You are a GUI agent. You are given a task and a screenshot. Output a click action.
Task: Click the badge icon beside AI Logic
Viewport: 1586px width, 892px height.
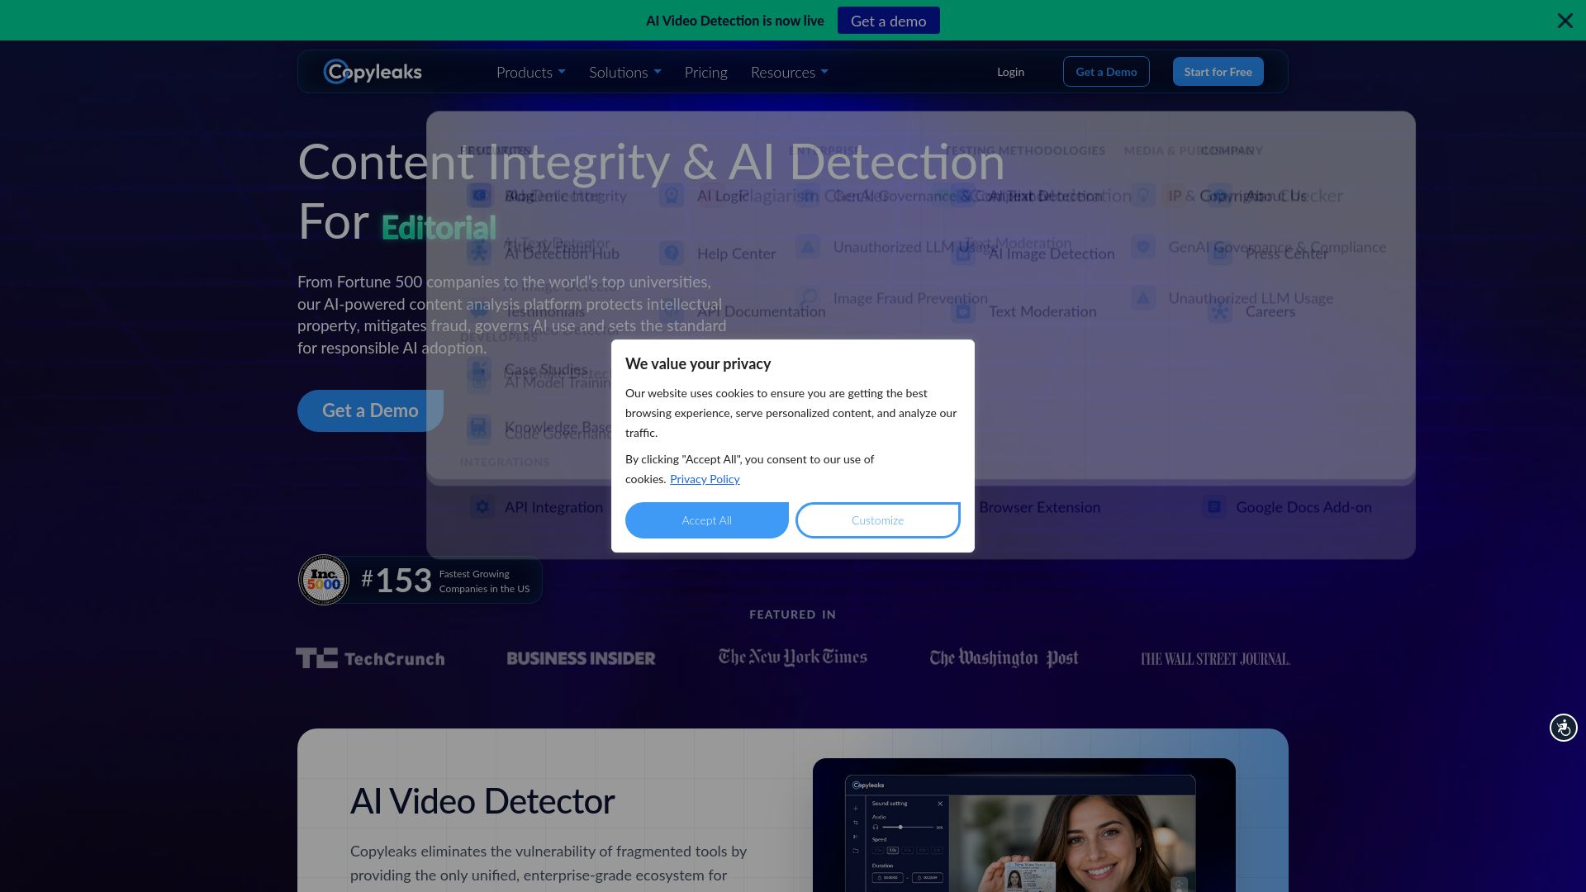671,195
